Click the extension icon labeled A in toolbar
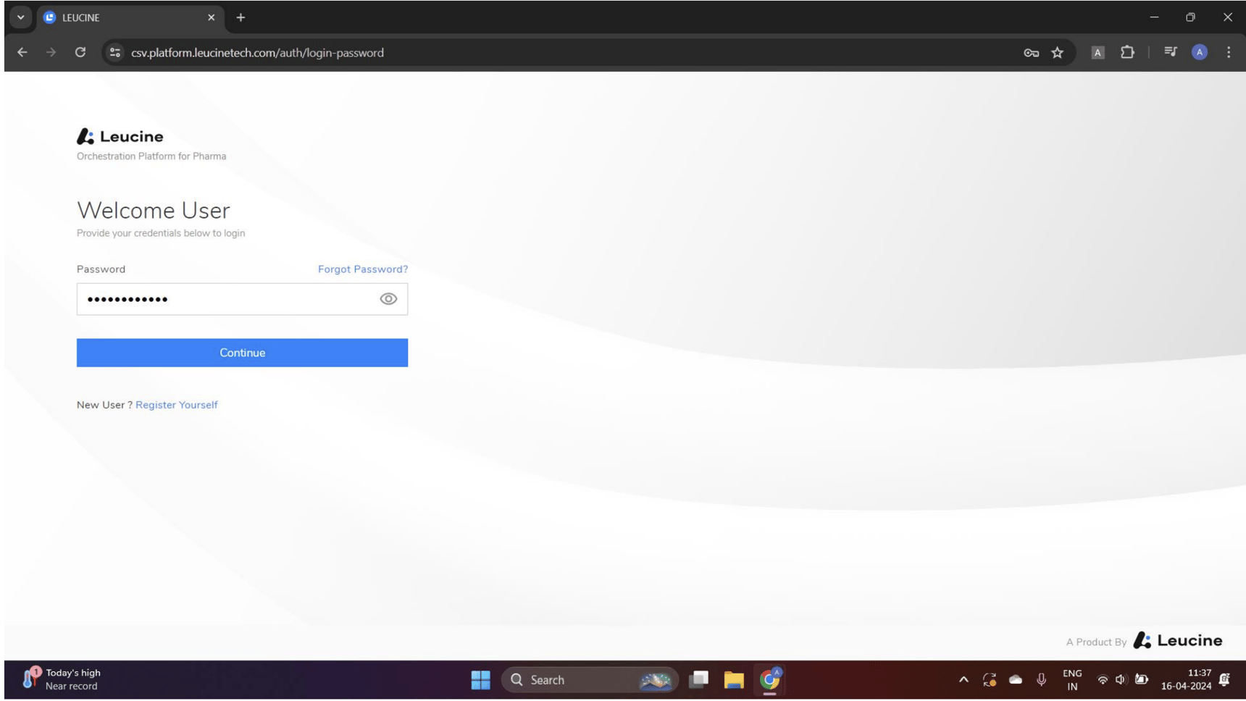Viewport: 1246px width, 701px height. point(1097,52)
